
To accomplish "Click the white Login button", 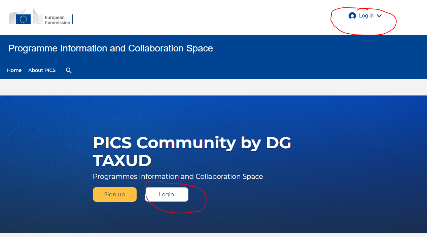I will click(x=167, y=194).
